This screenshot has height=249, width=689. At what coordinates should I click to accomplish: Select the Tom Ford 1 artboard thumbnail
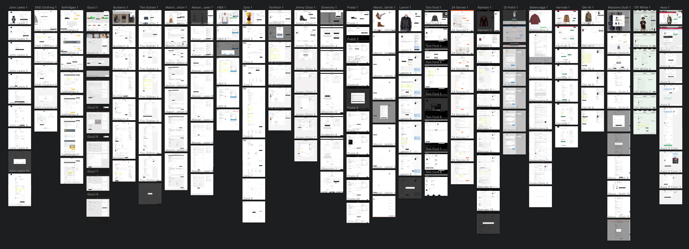pyautogui.click(x=436, y=17)
